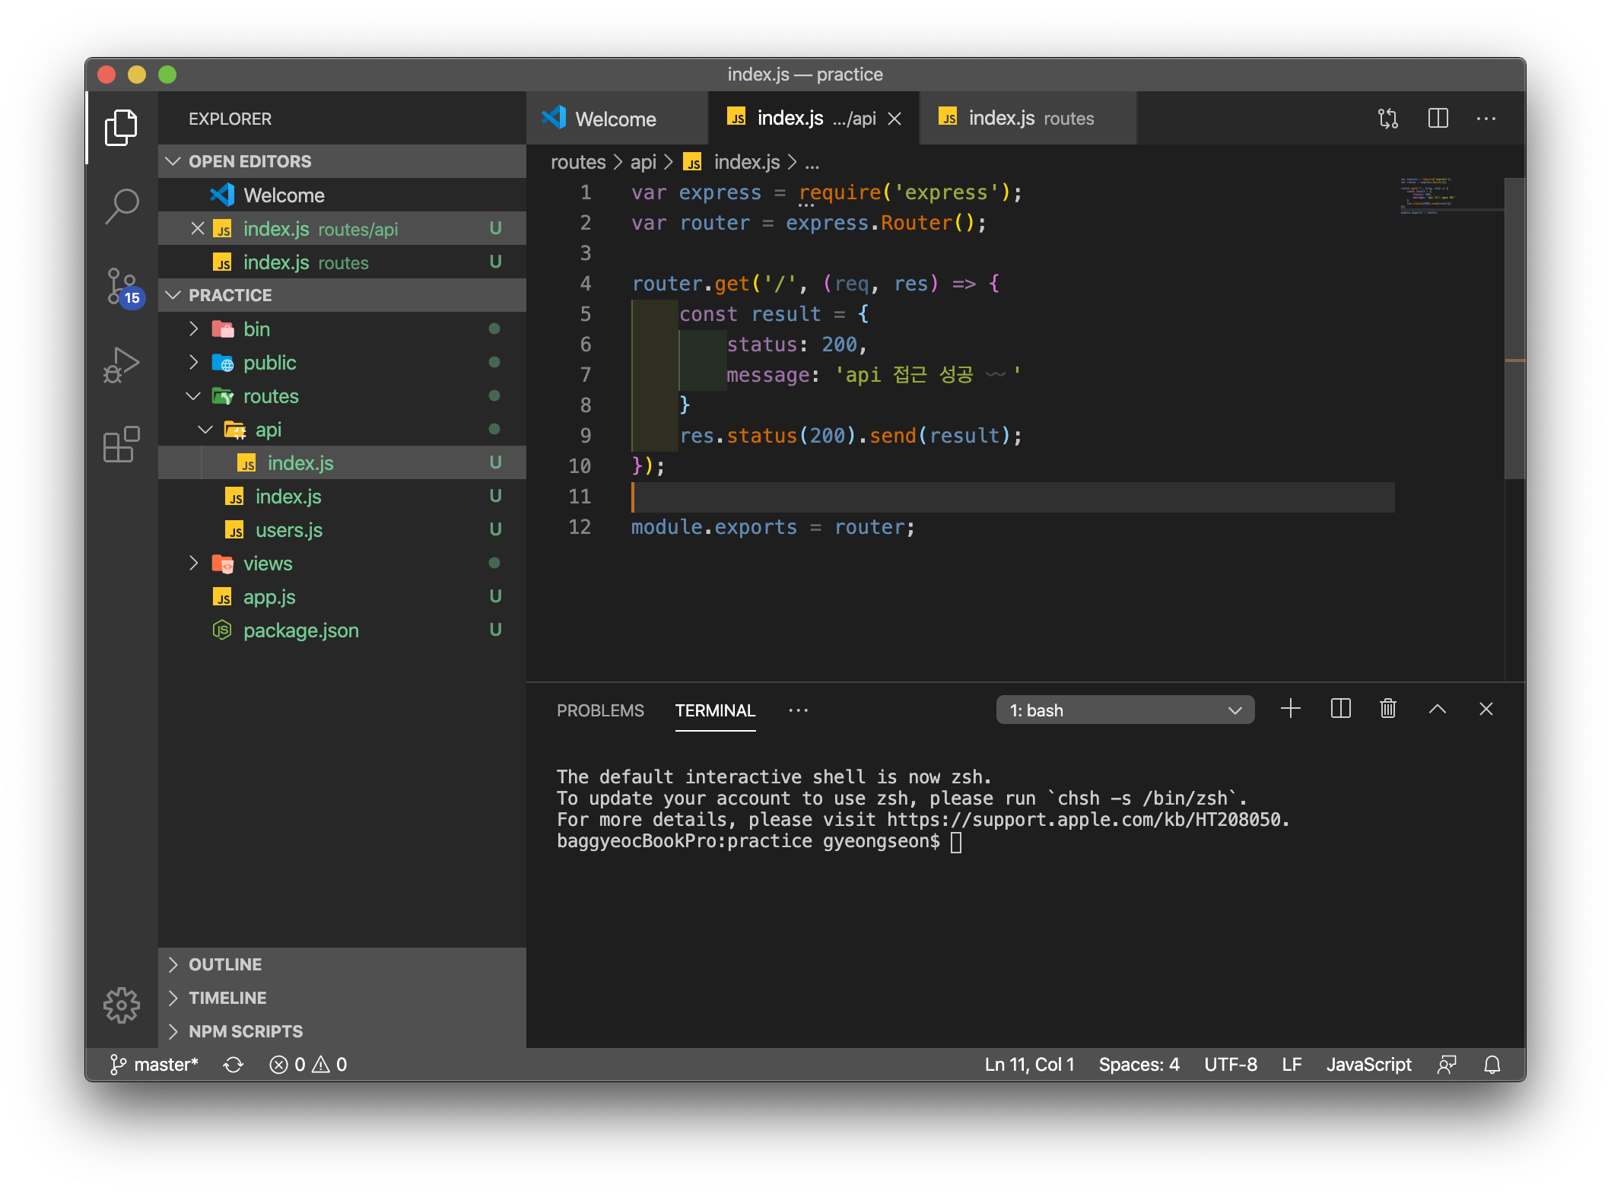The image size is (1611, 1194).
Task: Open more panel views ellipsis next to TERMINAL
Action: (798, 710)
